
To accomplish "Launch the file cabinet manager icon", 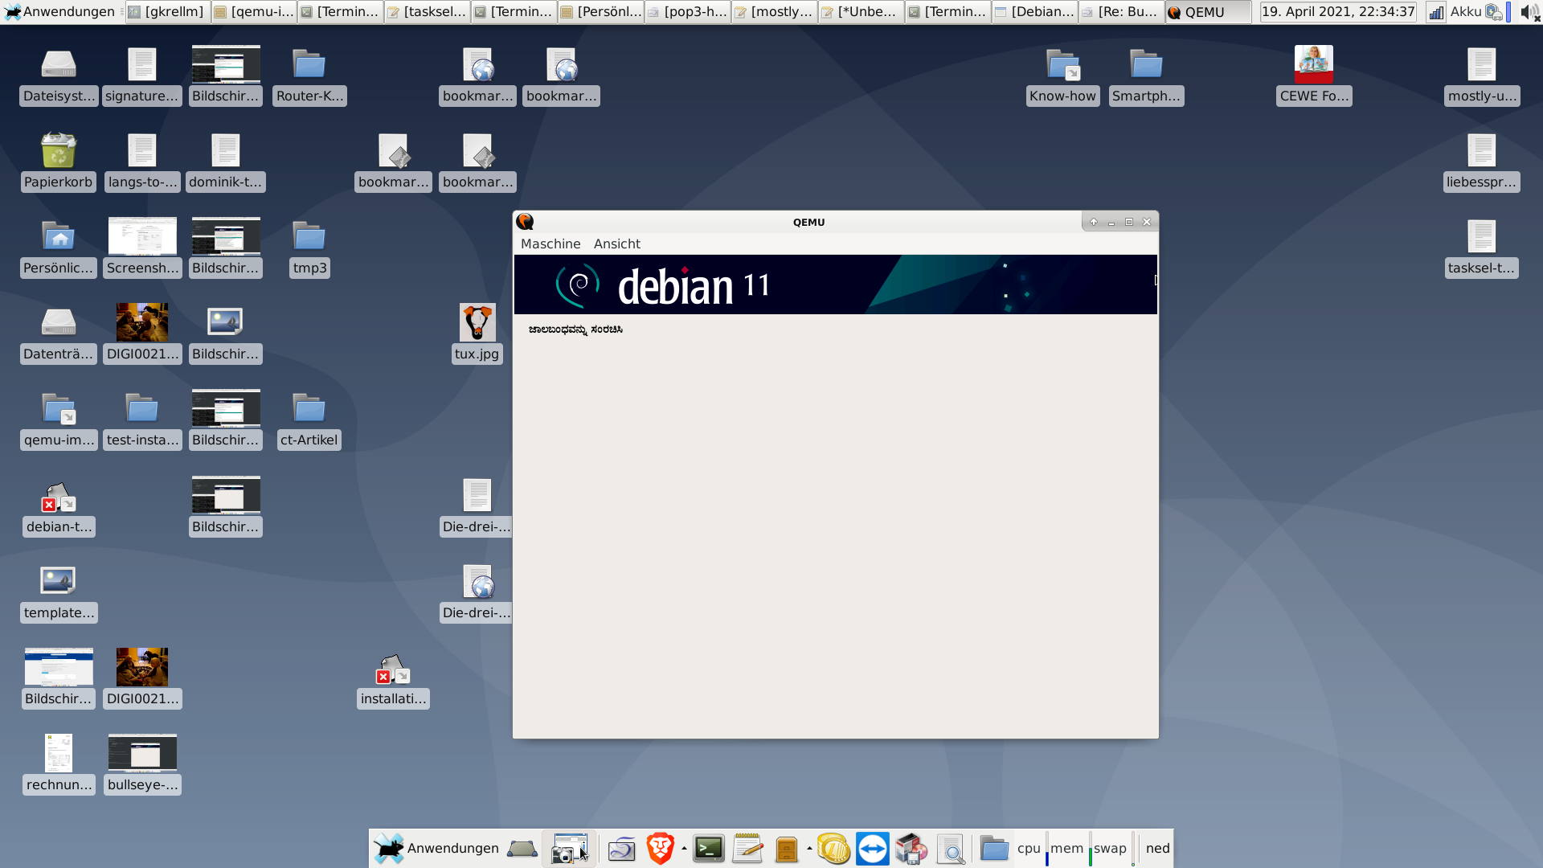I will pyautogui.click(x=787, y=849).
